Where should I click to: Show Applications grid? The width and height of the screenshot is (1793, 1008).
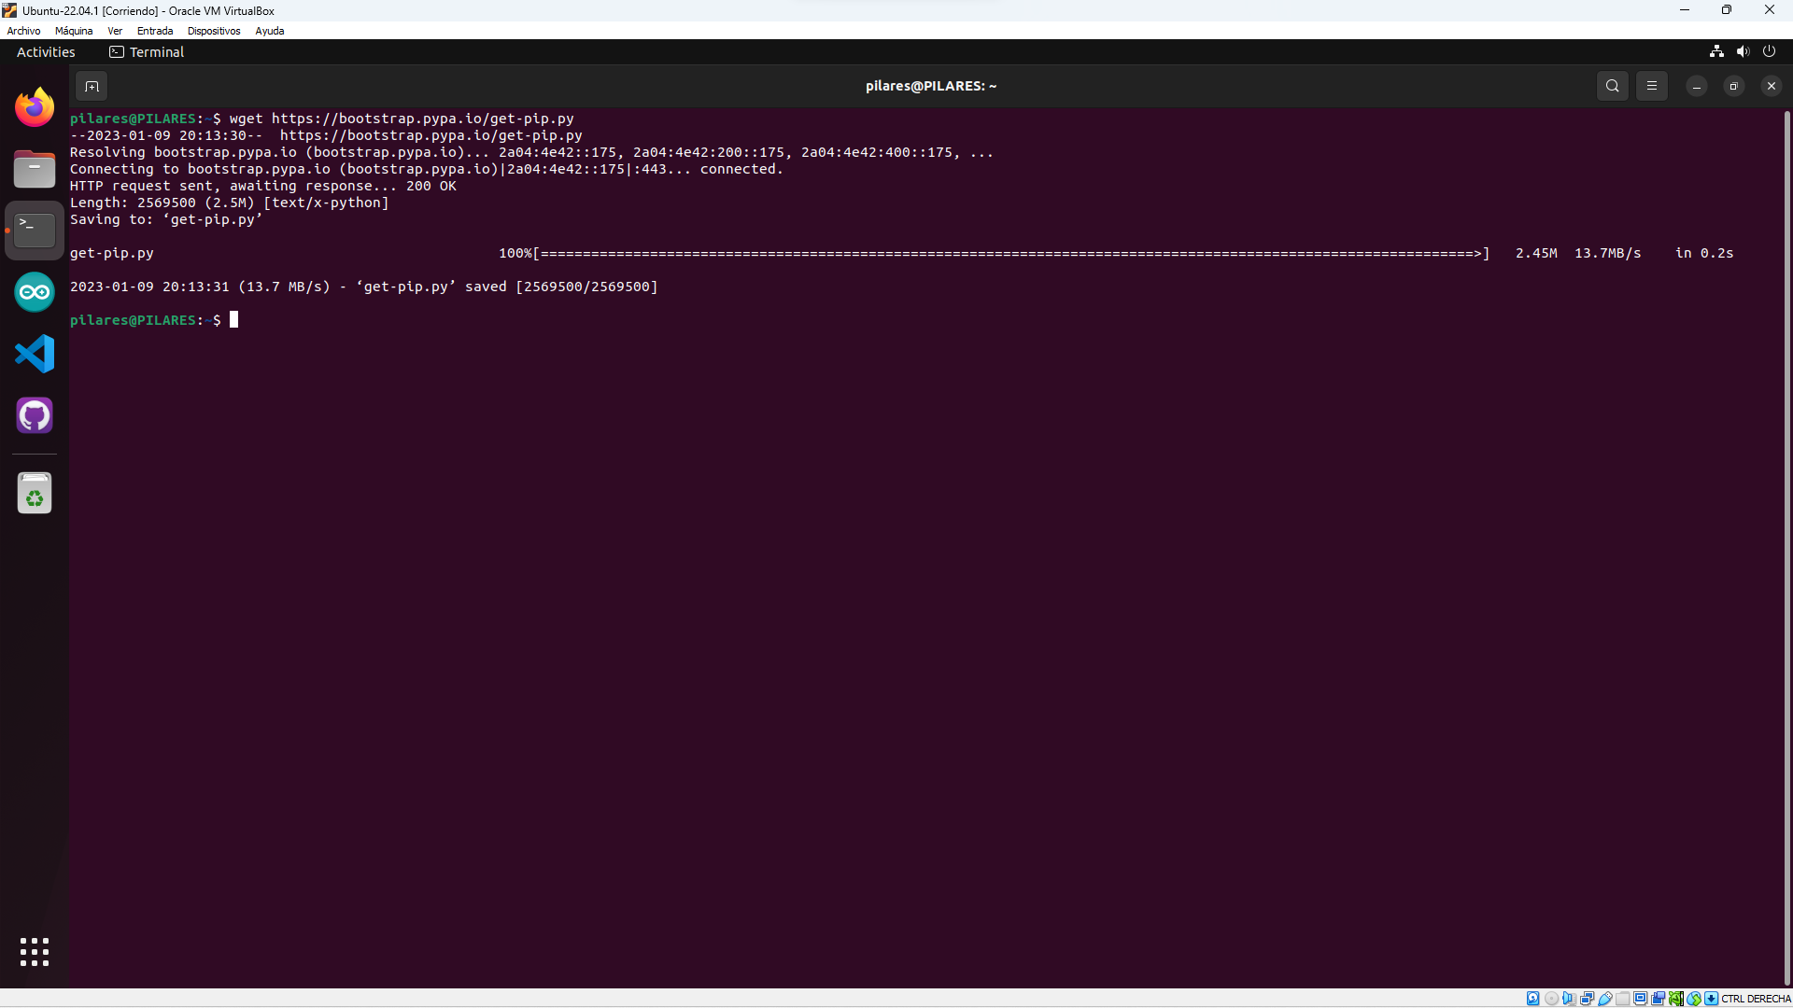[35, 952]
